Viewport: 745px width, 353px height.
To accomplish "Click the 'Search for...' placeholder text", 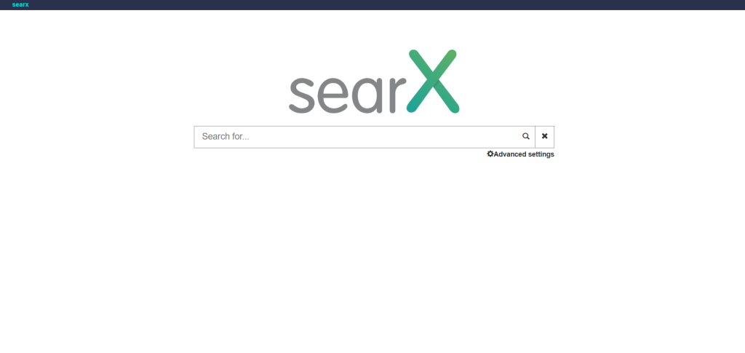I will 226,137.
